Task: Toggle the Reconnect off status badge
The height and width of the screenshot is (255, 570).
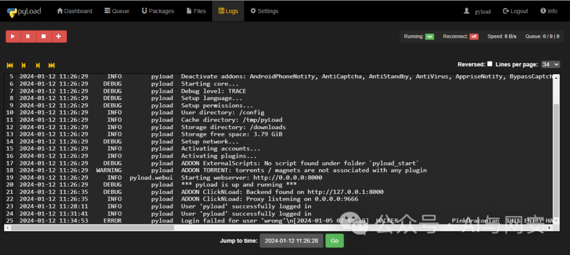Action: click(x=473, y=37)
